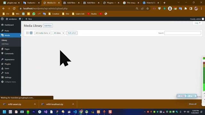The image size is (205, 115).
Task: Close the Media Library browser tab
Action: point(59,3)
